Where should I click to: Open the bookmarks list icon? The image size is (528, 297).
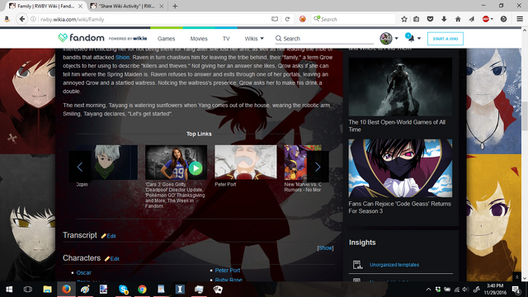click(x=417, y=19)
